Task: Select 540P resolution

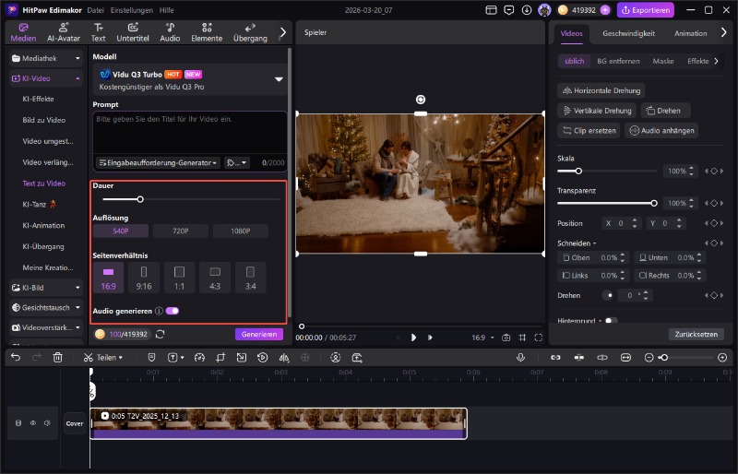Action: pos(121,231)
